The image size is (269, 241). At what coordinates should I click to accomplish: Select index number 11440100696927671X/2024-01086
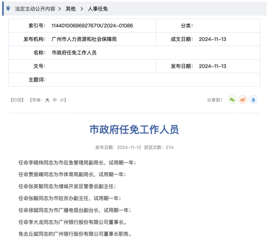[92, 26]
